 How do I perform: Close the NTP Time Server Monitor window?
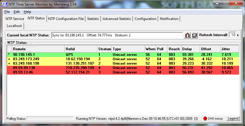point(236,3)
